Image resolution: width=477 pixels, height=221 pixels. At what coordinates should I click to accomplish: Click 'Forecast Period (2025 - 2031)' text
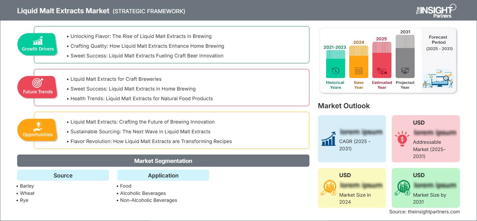click(439, 43)
